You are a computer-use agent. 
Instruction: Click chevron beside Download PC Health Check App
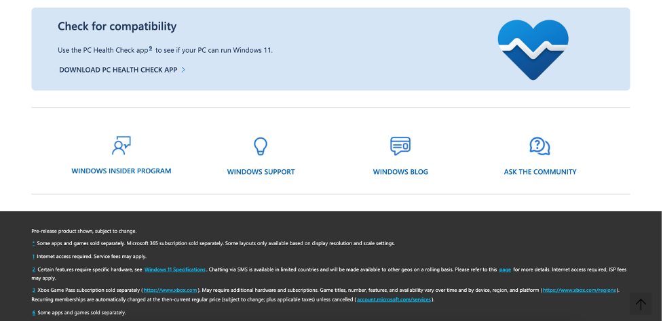coord(183,70)
